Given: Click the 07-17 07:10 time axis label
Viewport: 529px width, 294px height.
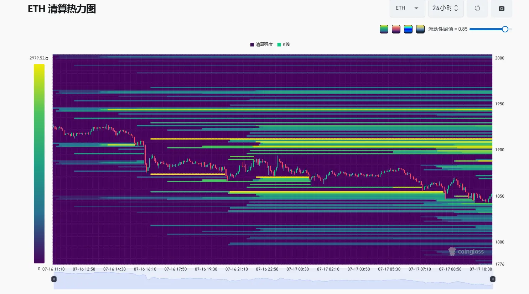Looking at the screenshot, I should (420, 269).
